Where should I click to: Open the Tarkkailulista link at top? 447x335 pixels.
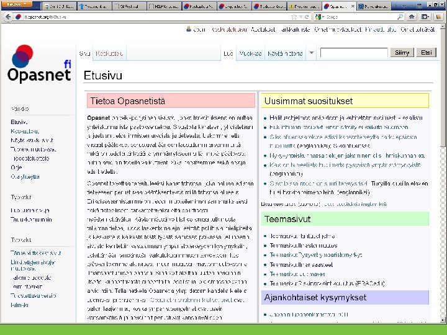click(295, 29)
